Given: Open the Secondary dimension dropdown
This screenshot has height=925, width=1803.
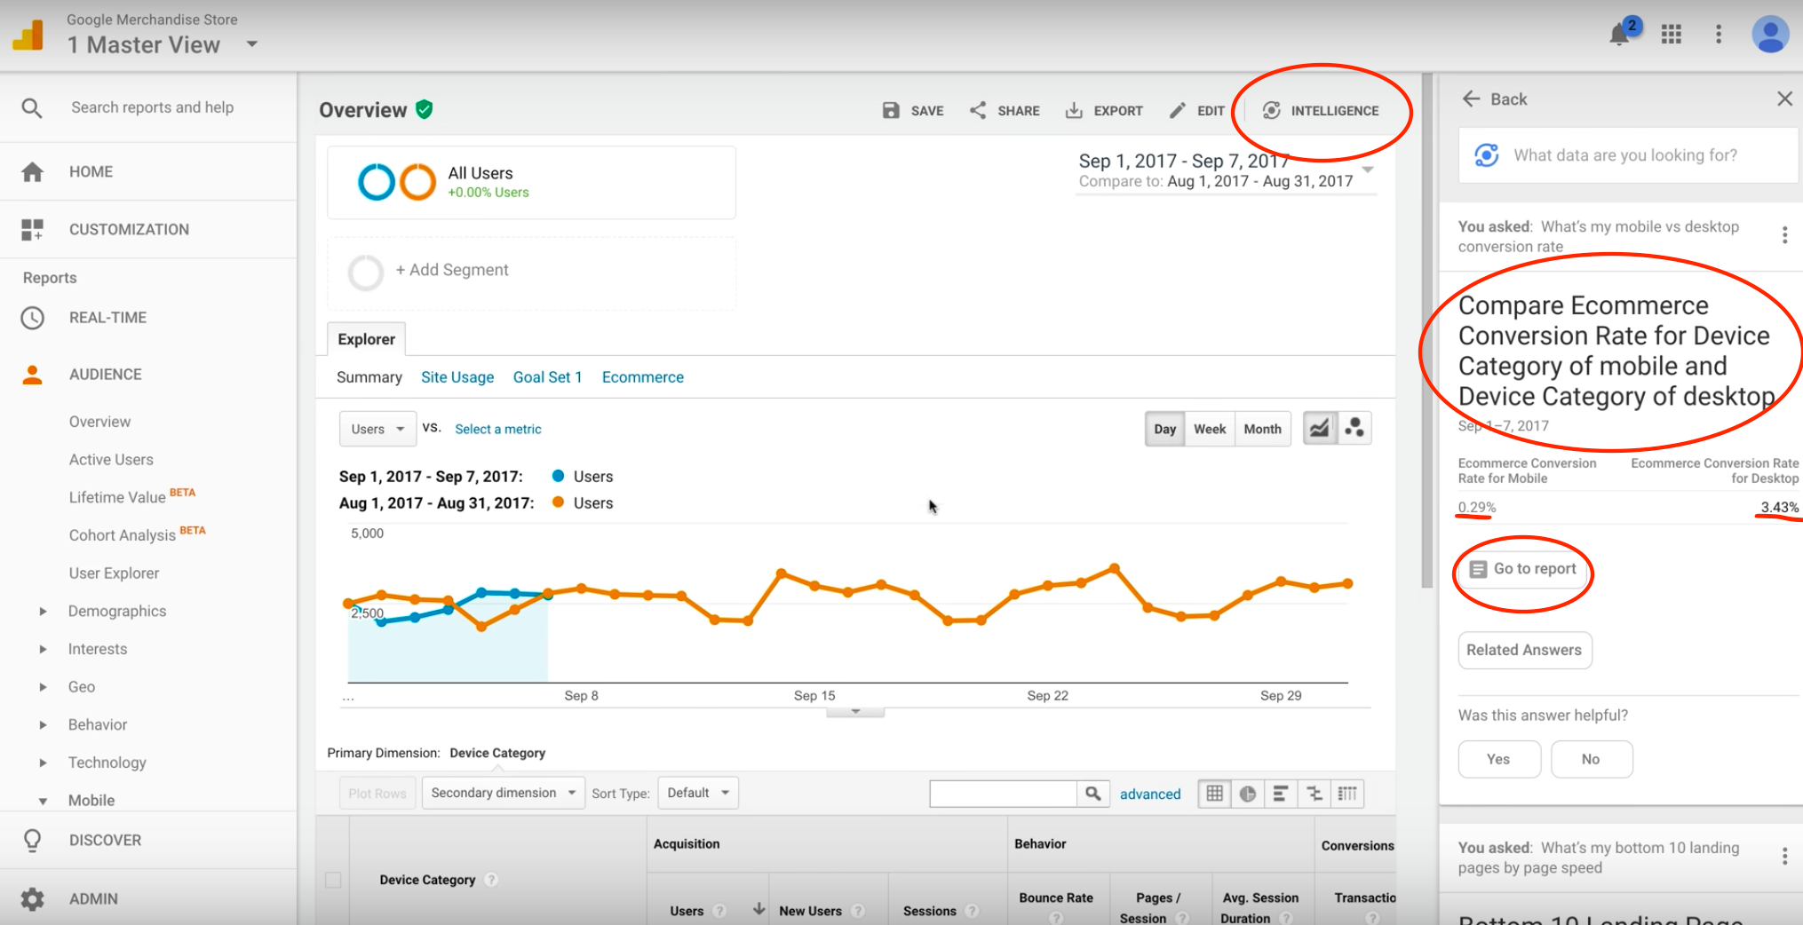Looking at the screenshot, I should pyautogui.click(x=503, y=793).
